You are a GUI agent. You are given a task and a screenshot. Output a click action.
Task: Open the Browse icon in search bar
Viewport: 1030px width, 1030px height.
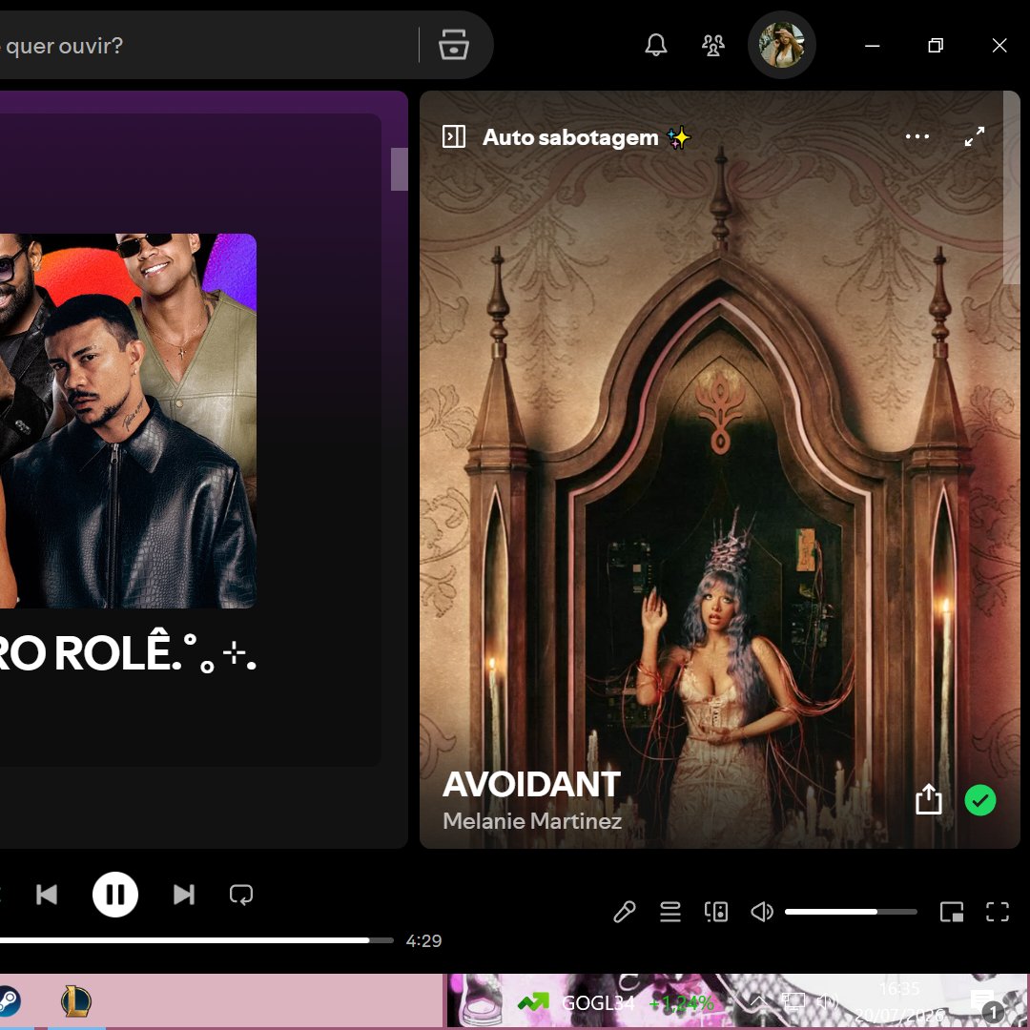453,45
